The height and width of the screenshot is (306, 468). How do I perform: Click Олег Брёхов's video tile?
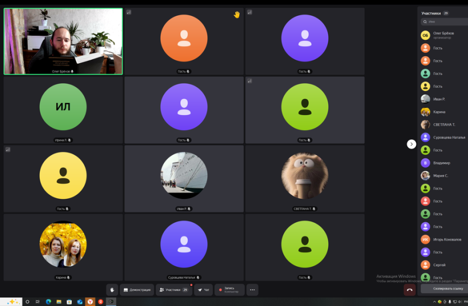click(63, 41)
